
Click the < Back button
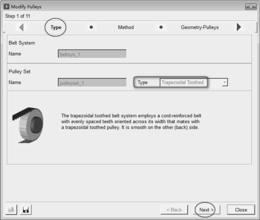pos(174,210)
